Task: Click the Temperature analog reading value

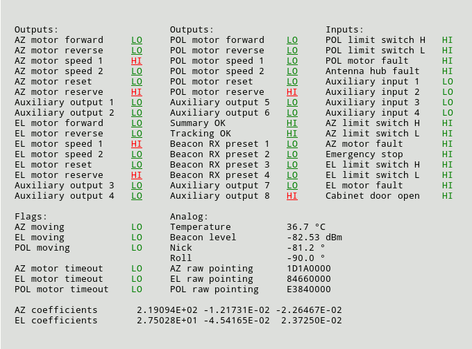Action: (305, 227)
